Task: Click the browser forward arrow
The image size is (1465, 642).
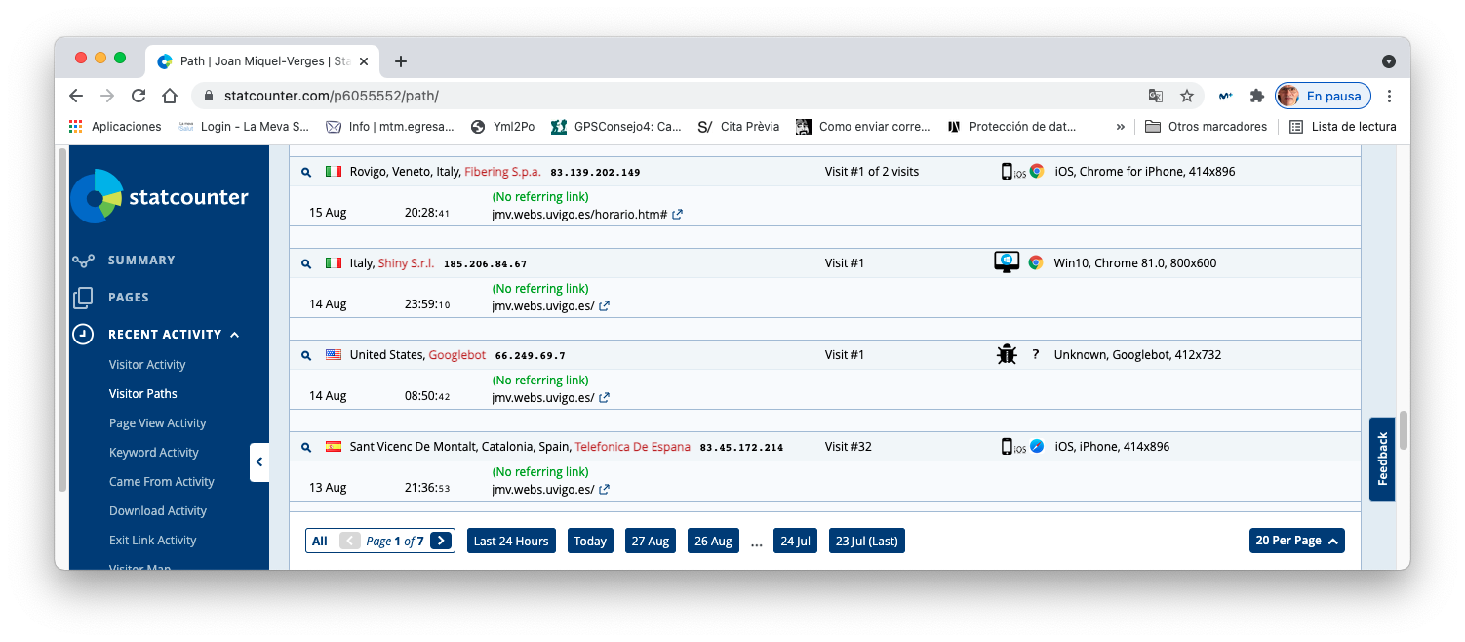Action: pyautogui.click(x=107, y=96)
